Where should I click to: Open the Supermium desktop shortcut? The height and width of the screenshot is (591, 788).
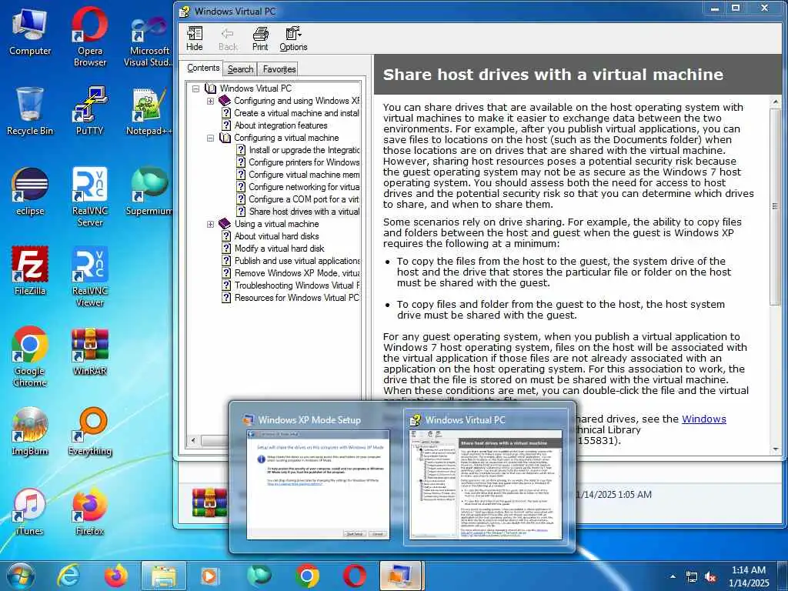point(149,192)
